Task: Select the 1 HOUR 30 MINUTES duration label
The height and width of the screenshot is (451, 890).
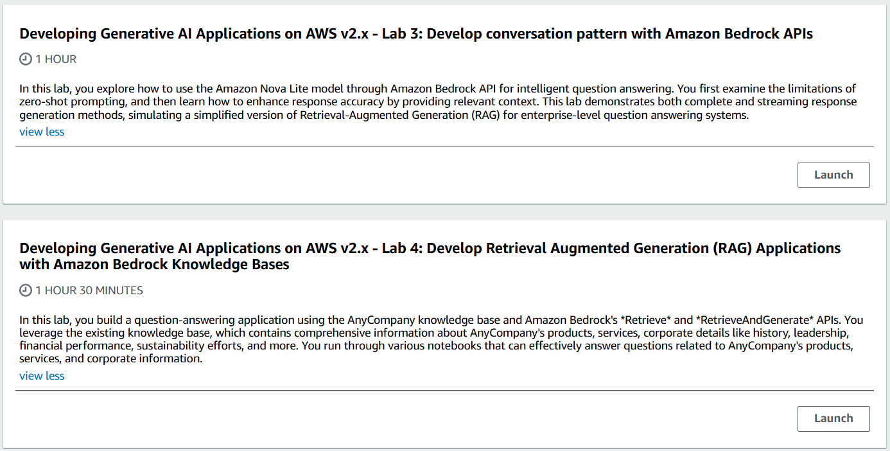Action: click(89, 290)
